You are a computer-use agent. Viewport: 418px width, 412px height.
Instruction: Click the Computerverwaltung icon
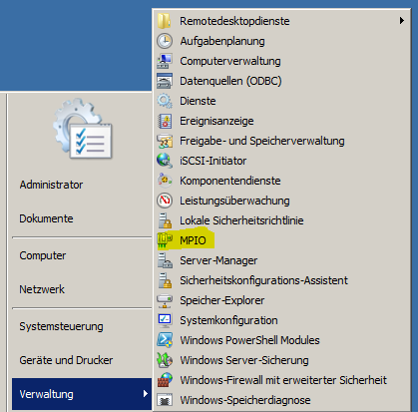click(165, 61)
